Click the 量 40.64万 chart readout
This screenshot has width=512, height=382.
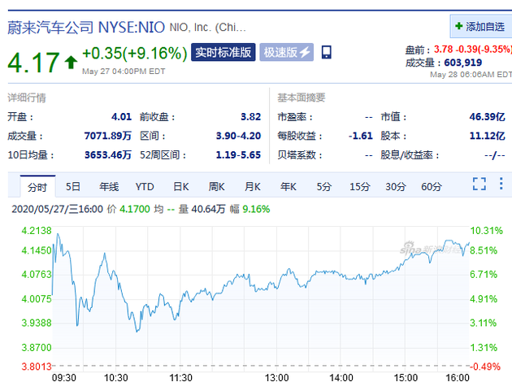click(202, 209)
